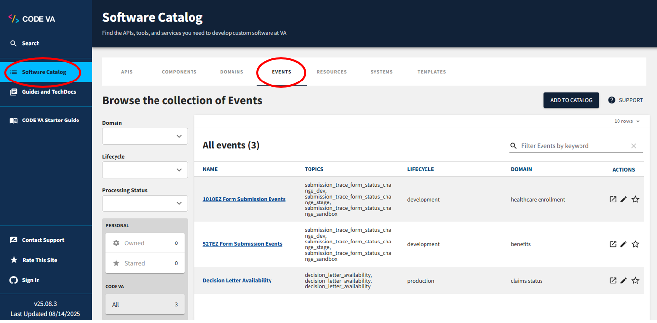Click the Support label link
The height and width of the screenshot is (323, 657).
tap(631, 100)
